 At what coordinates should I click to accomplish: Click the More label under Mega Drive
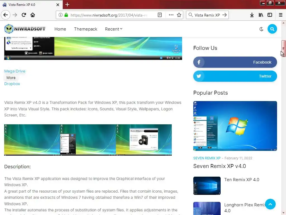pyautogui.click(x=11, y=78)
